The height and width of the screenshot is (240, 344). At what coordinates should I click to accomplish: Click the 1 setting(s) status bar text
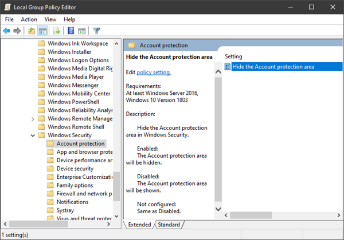[15, 235]
